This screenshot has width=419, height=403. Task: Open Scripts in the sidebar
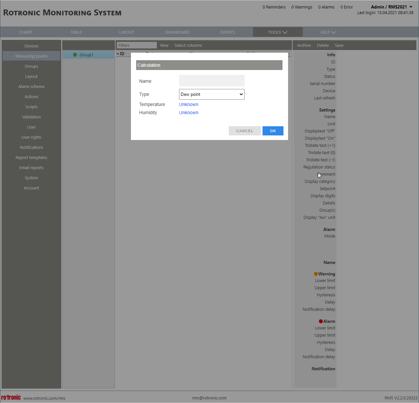pyautogui.click(x=31, y=107)
